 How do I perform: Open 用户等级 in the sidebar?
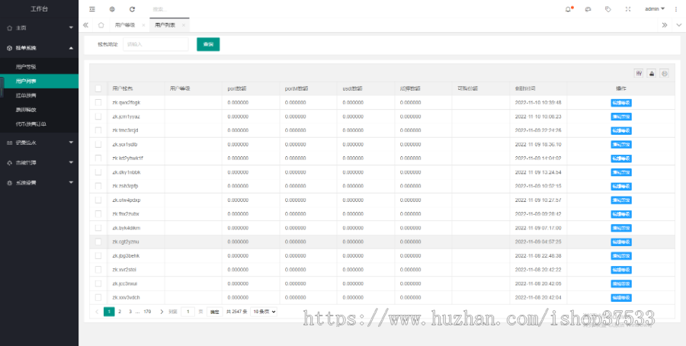pos(40,67)
